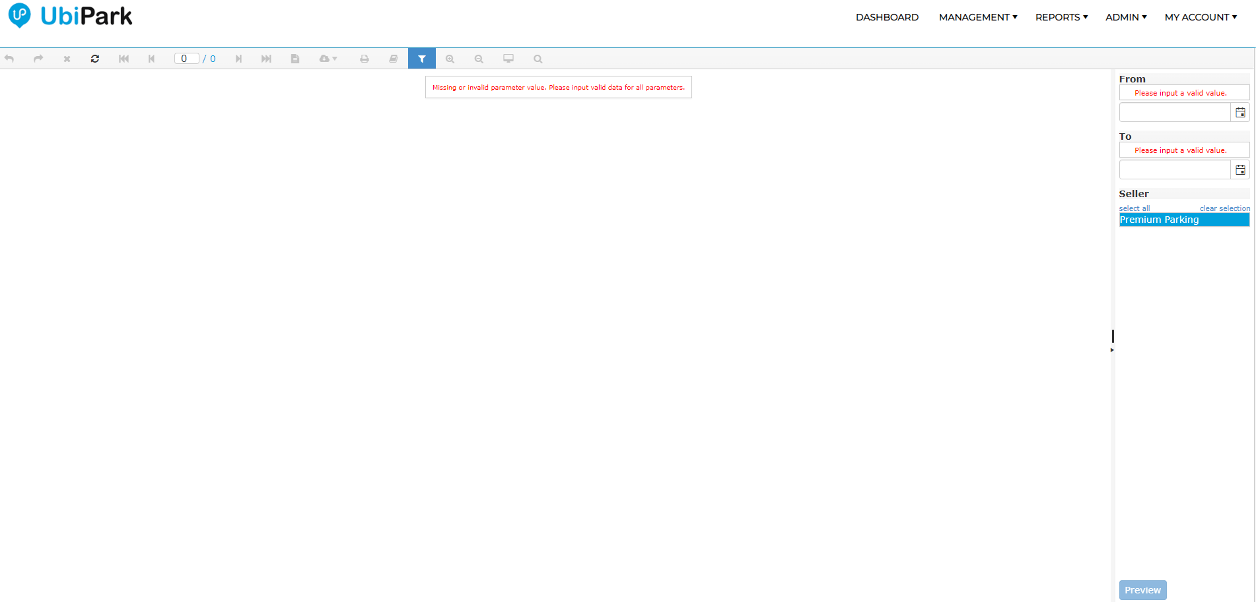1256x602 pixels.
Task: Go to the first page
Action: coord(123,59)
